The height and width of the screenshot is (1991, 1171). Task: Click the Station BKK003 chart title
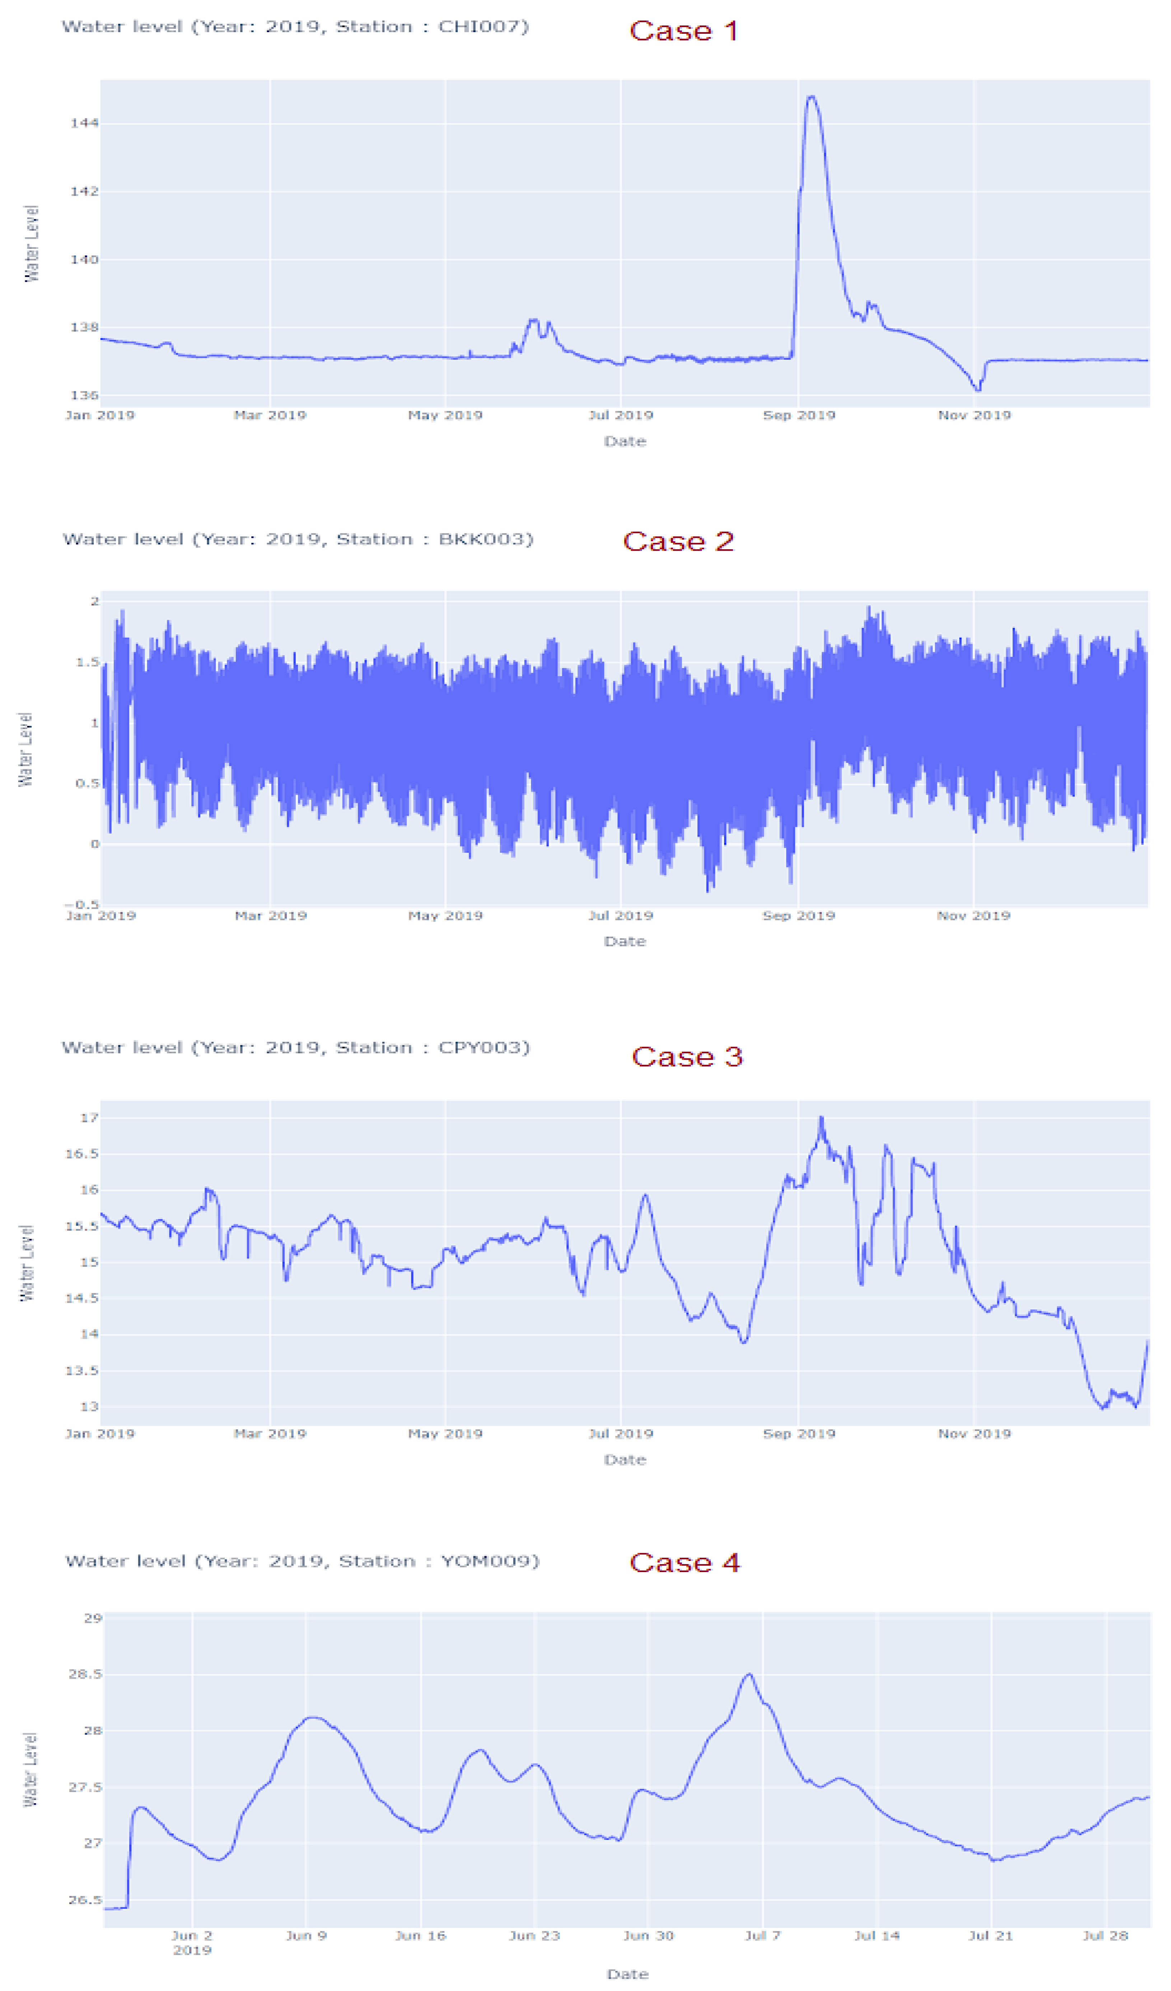298,540
